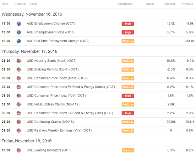Click the High badge for USD Consumer Price Index (YoY)
This screenshot has height=154, width=196.
pos(128,96)
